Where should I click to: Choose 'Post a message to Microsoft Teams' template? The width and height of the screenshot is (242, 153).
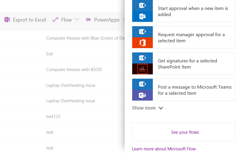coord(195,90)
